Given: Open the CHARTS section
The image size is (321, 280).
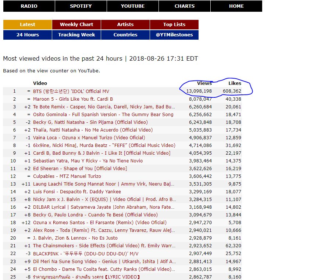Looking at the screenshot, I should click(x=185, y=6).
